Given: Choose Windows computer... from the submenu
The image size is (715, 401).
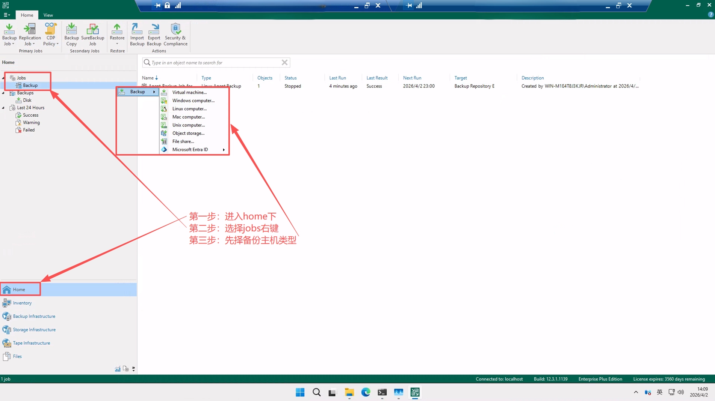Looking at the screenshot, I should (194, 101).
